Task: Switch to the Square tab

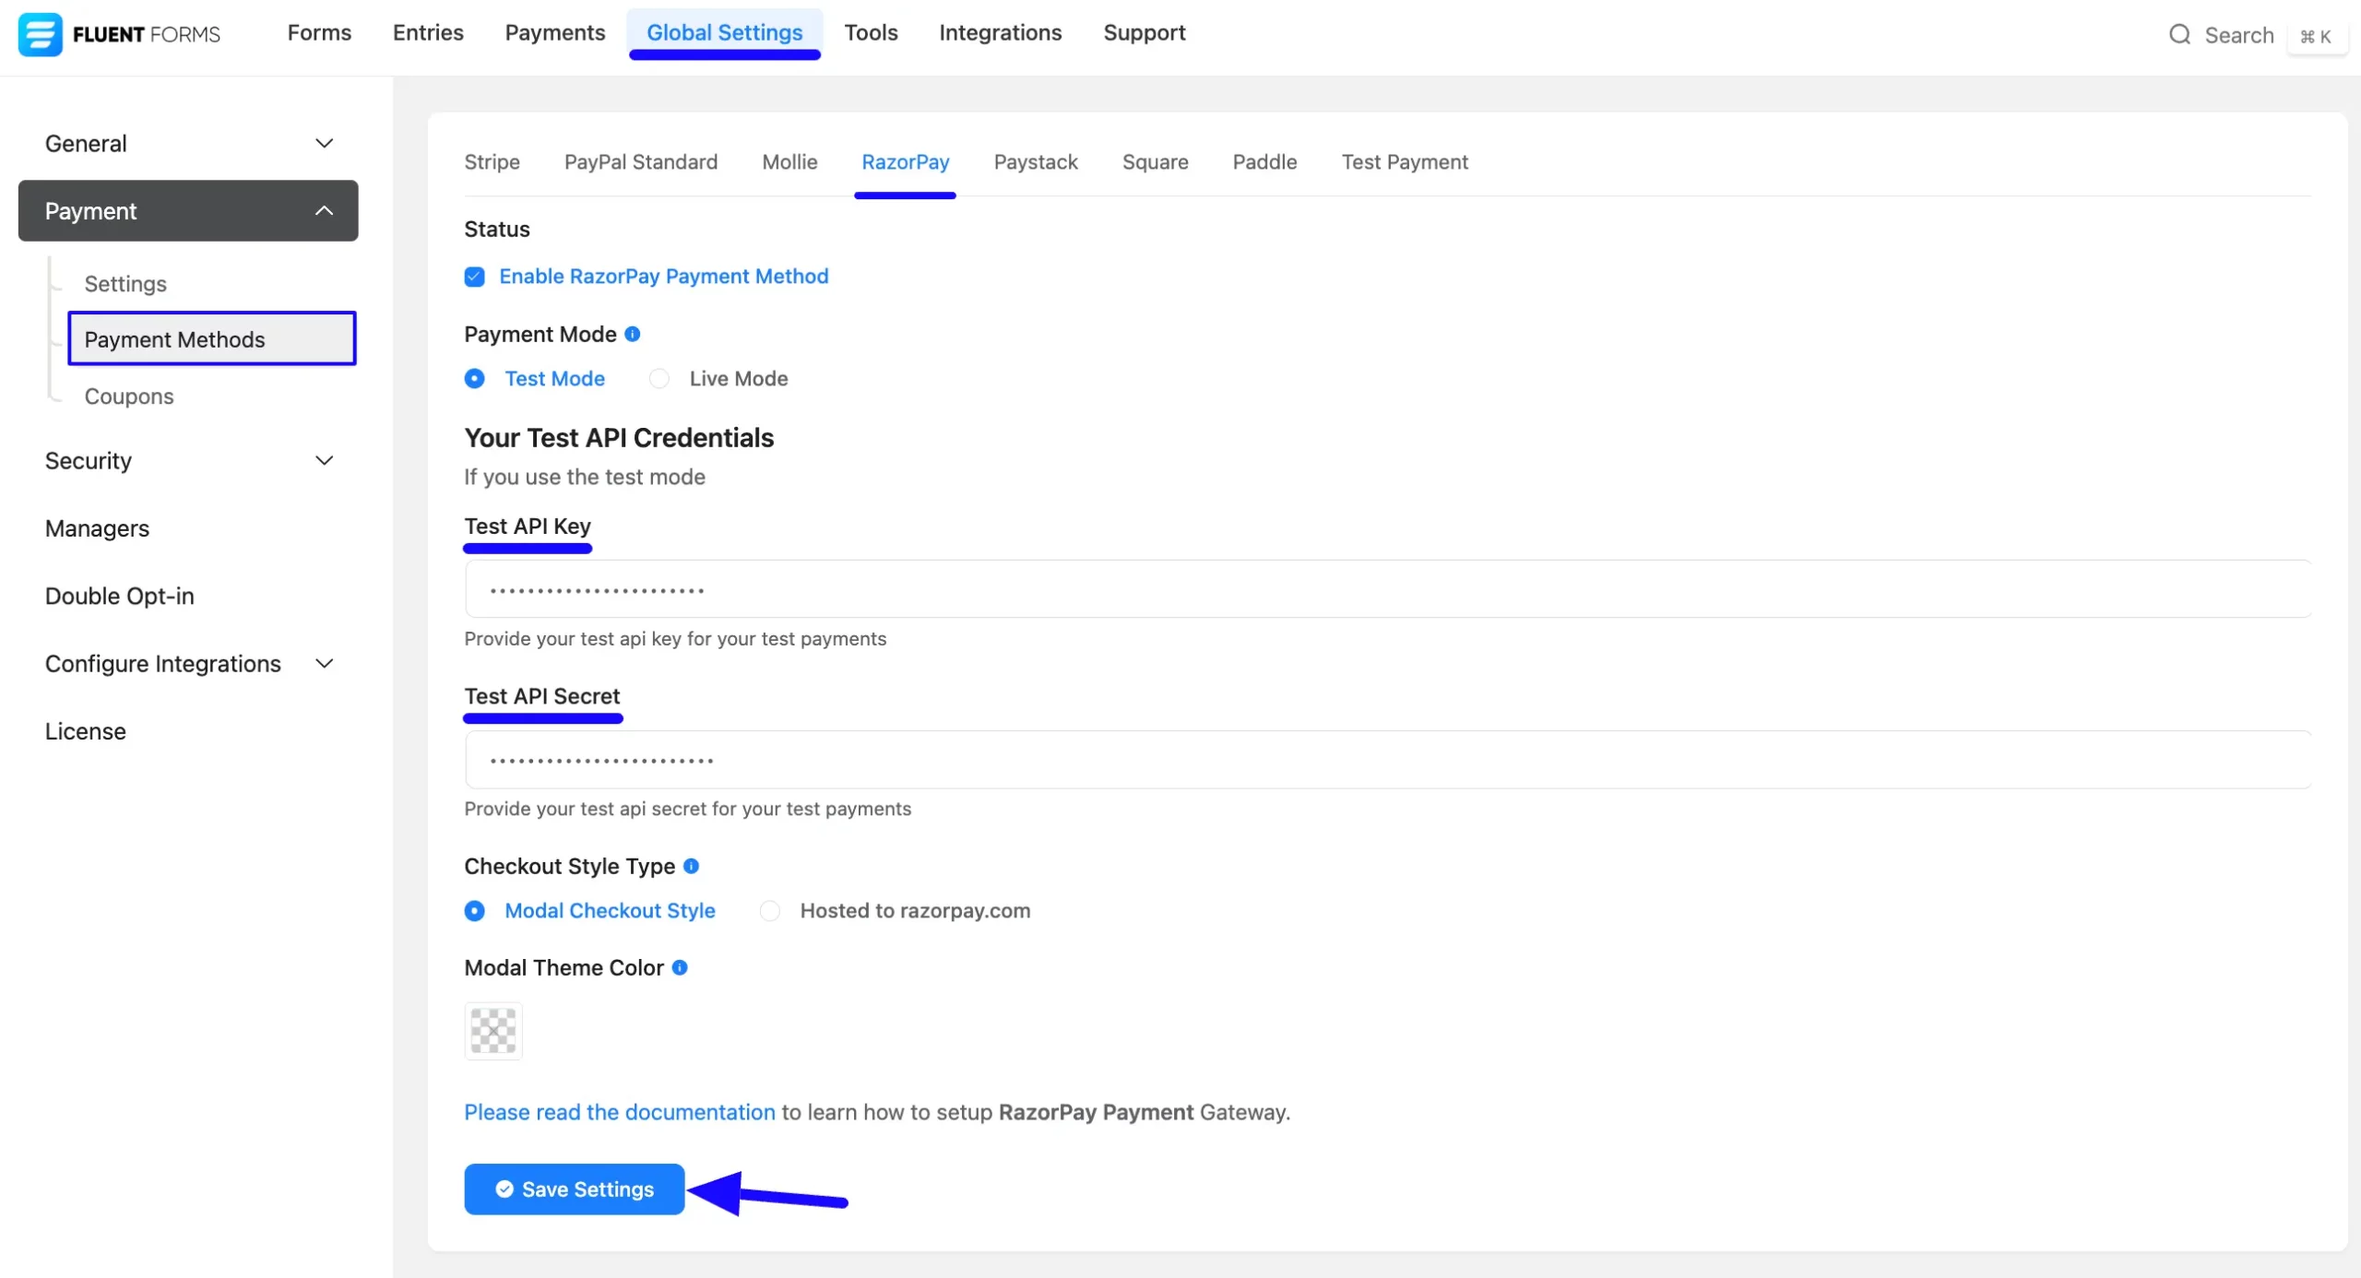Action: coord(1156,162)
